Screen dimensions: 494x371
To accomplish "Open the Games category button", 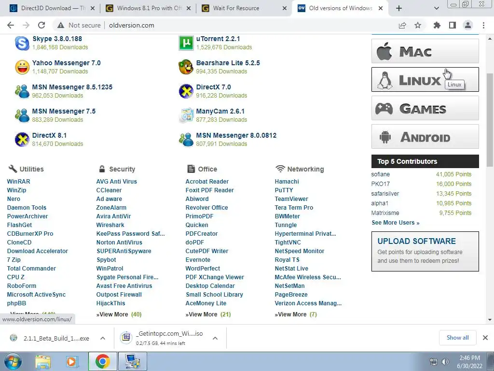I will (425, 108).
